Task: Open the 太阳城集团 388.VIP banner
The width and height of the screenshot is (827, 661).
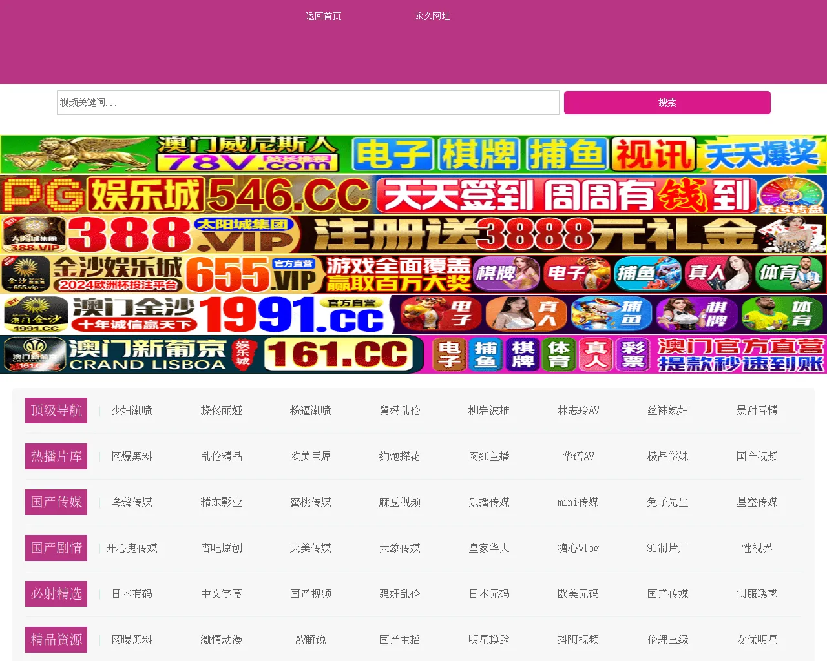Action: [x=413, y=234]
